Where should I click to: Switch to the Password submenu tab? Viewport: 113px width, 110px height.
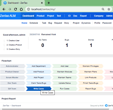[107, 23]
